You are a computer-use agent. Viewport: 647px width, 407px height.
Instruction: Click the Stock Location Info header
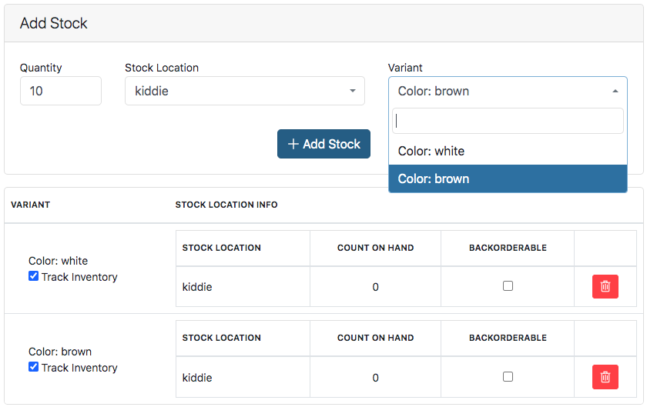coord(226,205)
